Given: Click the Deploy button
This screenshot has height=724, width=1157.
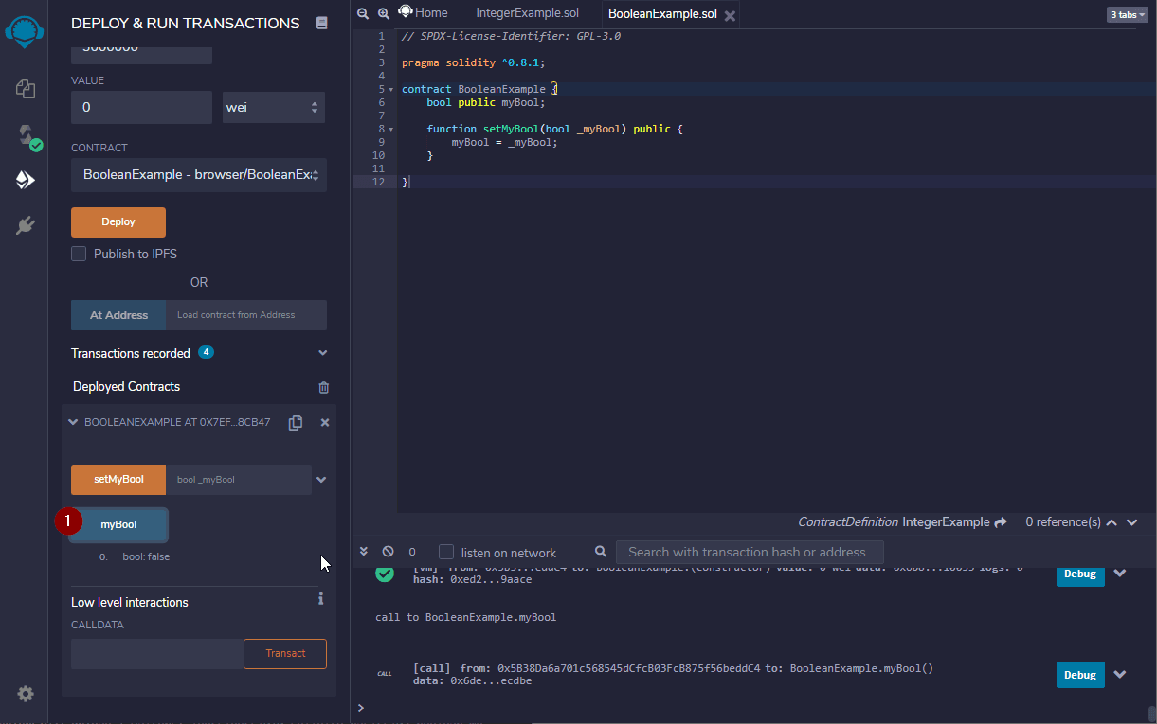Looking at the screenshot, I should coord(118,222).
